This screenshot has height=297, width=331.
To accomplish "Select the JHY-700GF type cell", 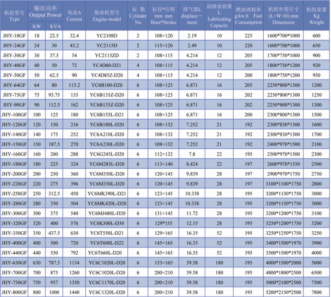I will (x=14, y=273).
